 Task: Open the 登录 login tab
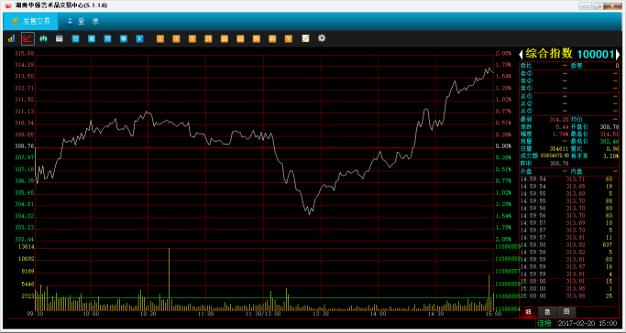pyautogui.click(x=83, y=22)
